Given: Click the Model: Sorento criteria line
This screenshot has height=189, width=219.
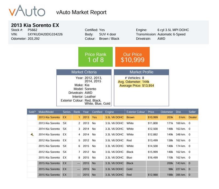Looking at the screenshot, I should [85, 89].
